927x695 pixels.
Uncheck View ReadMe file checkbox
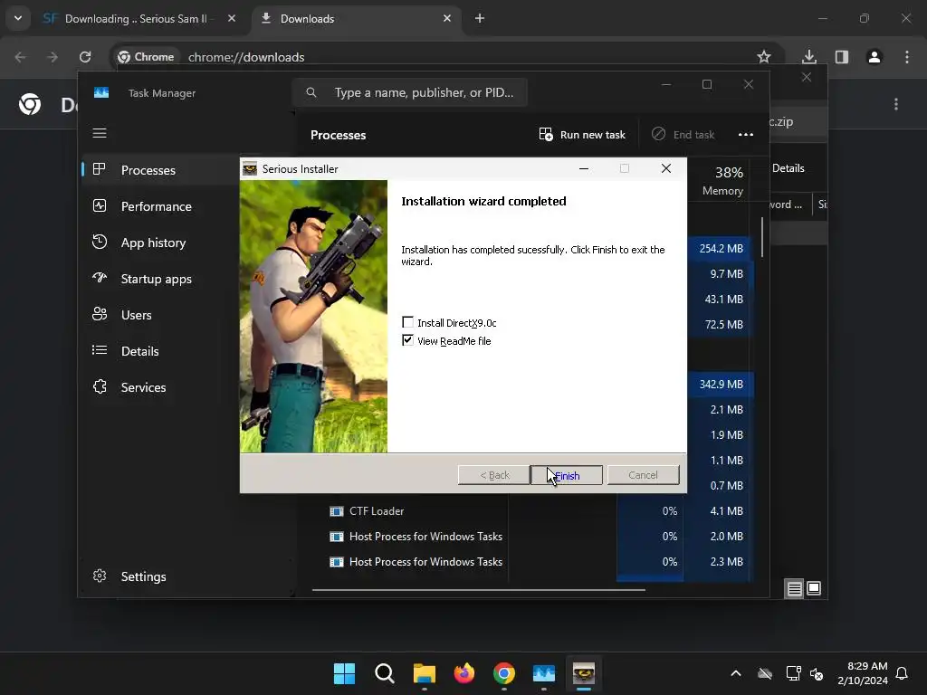click(x=408, y=340)
